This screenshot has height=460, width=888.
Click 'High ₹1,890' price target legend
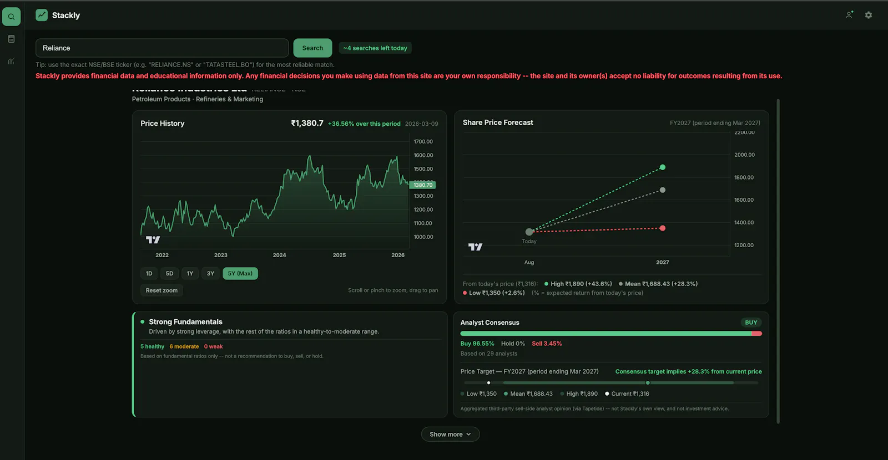click(579, 393)
